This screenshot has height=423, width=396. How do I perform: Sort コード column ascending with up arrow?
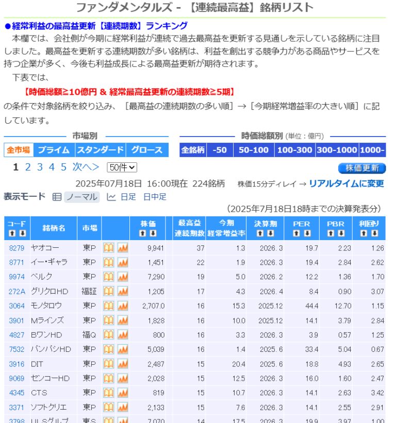pos(12,233)
